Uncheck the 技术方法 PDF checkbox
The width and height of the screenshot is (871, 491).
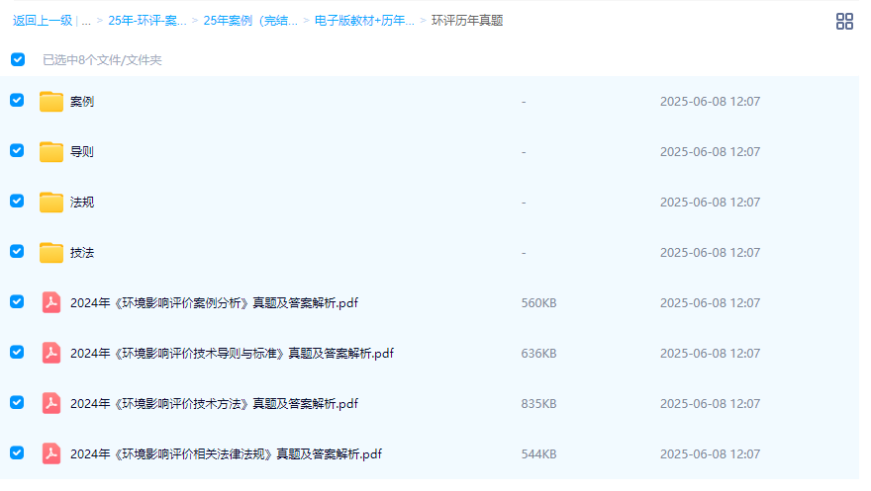[17, 402]
